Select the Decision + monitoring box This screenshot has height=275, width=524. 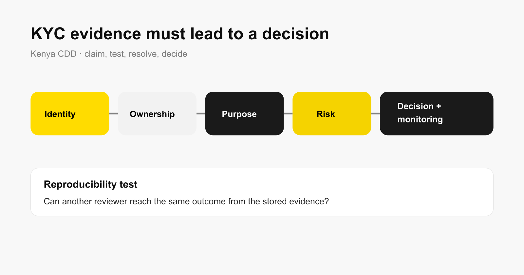pyautogui.click(x=437, y=113)
